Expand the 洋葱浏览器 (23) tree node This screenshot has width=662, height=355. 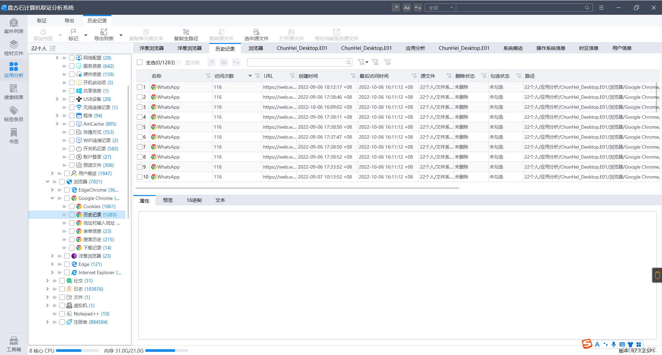[52, 256]
